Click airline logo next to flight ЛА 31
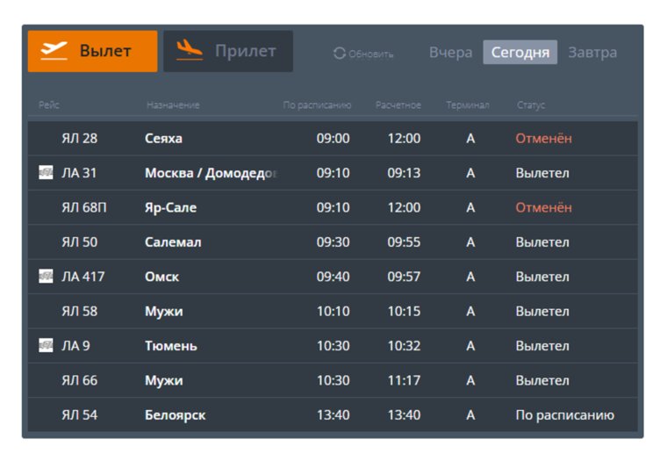This screenshot has height=461, width=667. [x=47, y=173]
